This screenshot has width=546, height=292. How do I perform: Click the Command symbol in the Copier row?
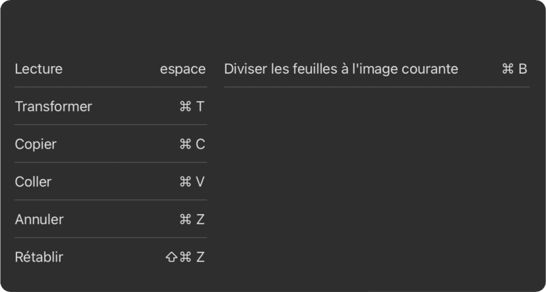point(185,144)
